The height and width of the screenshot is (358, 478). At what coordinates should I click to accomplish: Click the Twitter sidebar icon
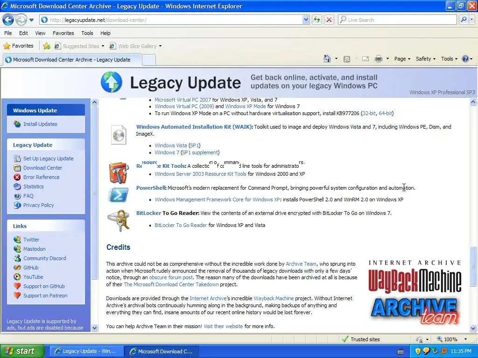[x=17, y=240]
